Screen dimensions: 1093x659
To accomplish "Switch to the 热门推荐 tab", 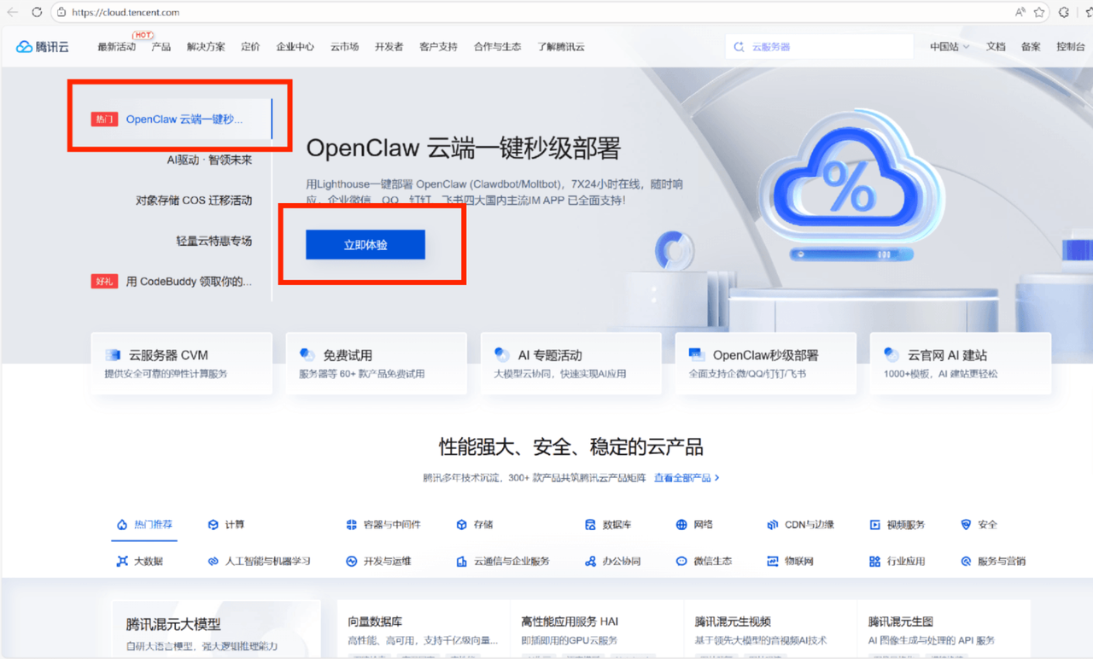I will pyautogui.click(x=145, y=525).
